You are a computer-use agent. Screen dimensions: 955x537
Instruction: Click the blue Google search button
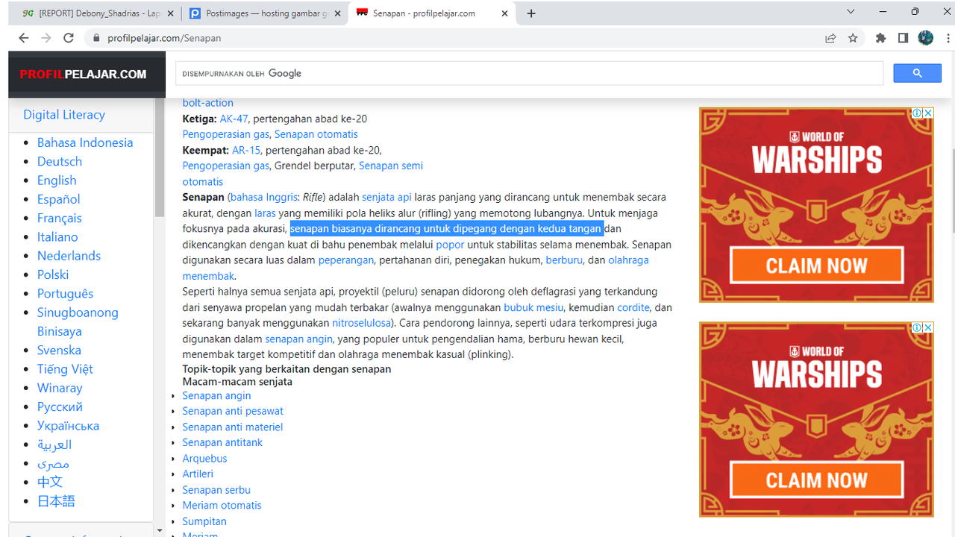(918, 73)
